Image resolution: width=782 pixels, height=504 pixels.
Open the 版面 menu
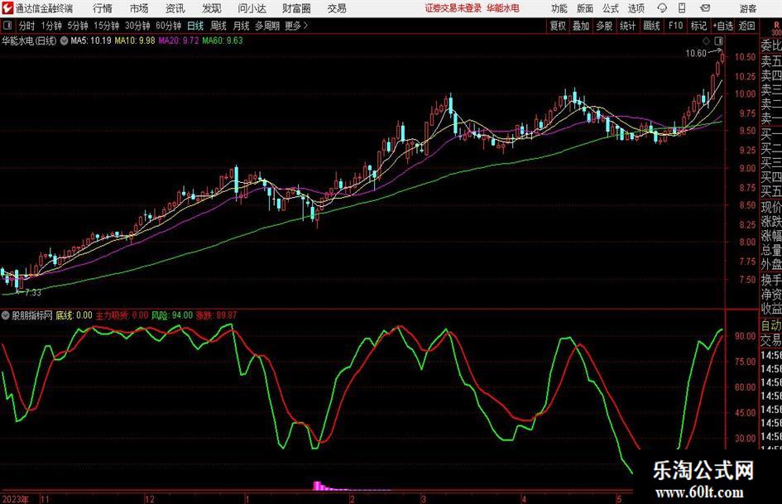click(585, 8)
